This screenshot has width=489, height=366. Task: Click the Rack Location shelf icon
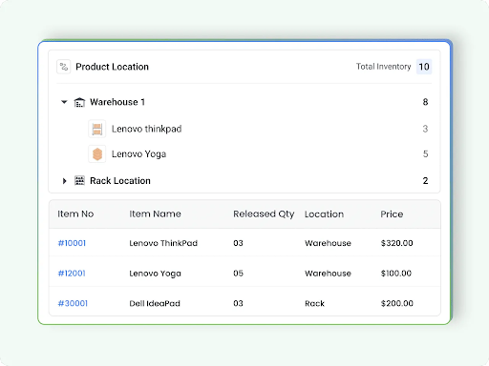79,180
